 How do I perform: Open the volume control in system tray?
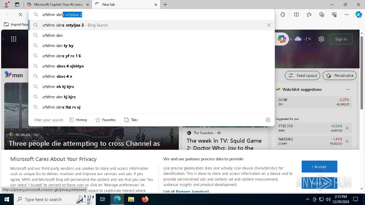point(328,199)
